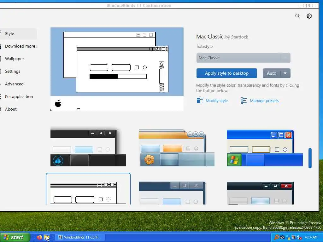Click the Start button on taskbar
The height and width of the screenshot is (242, 323).
point(15,237)
